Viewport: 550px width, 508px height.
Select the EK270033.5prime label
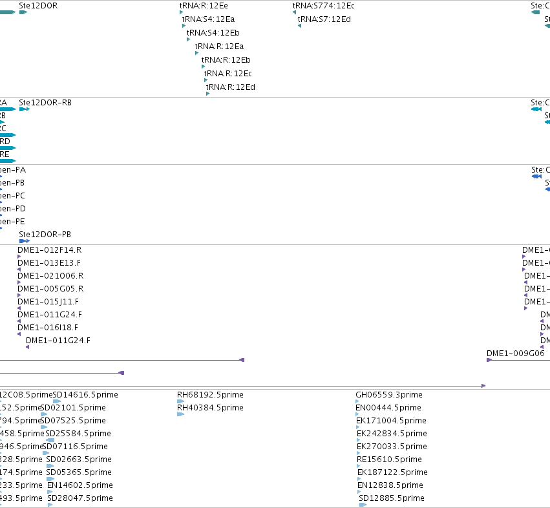tap(392, 447)
